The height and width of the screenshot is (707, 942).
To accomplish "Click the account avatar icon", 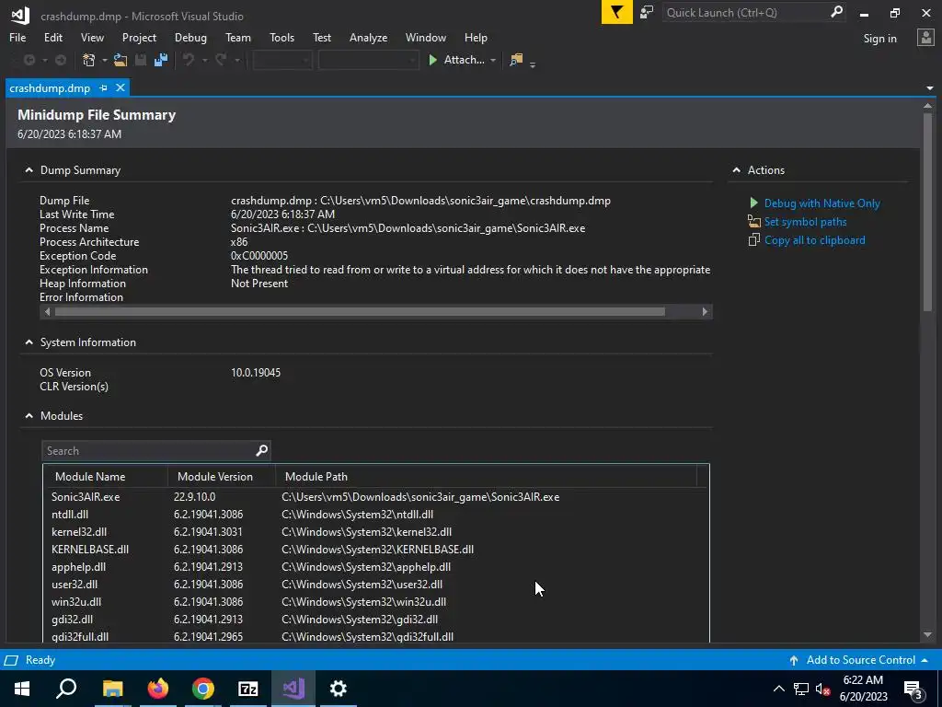I will coord(925,38).
